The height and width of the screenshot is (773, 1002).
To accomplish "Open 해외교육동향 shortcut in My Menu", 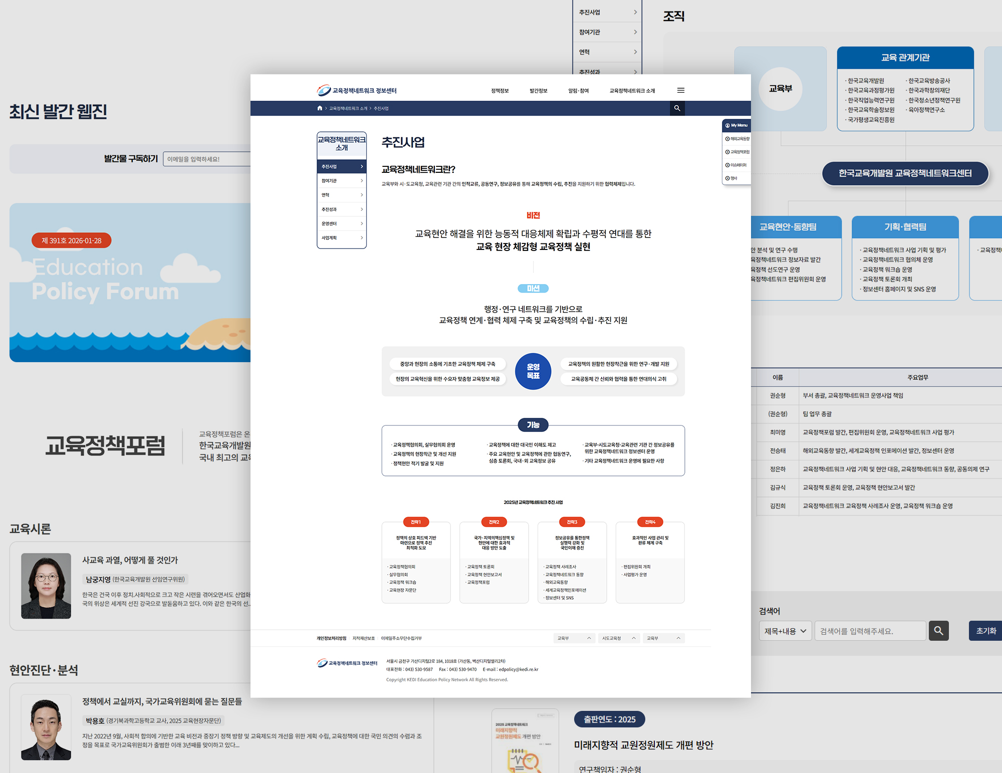I will coord(737,139).
